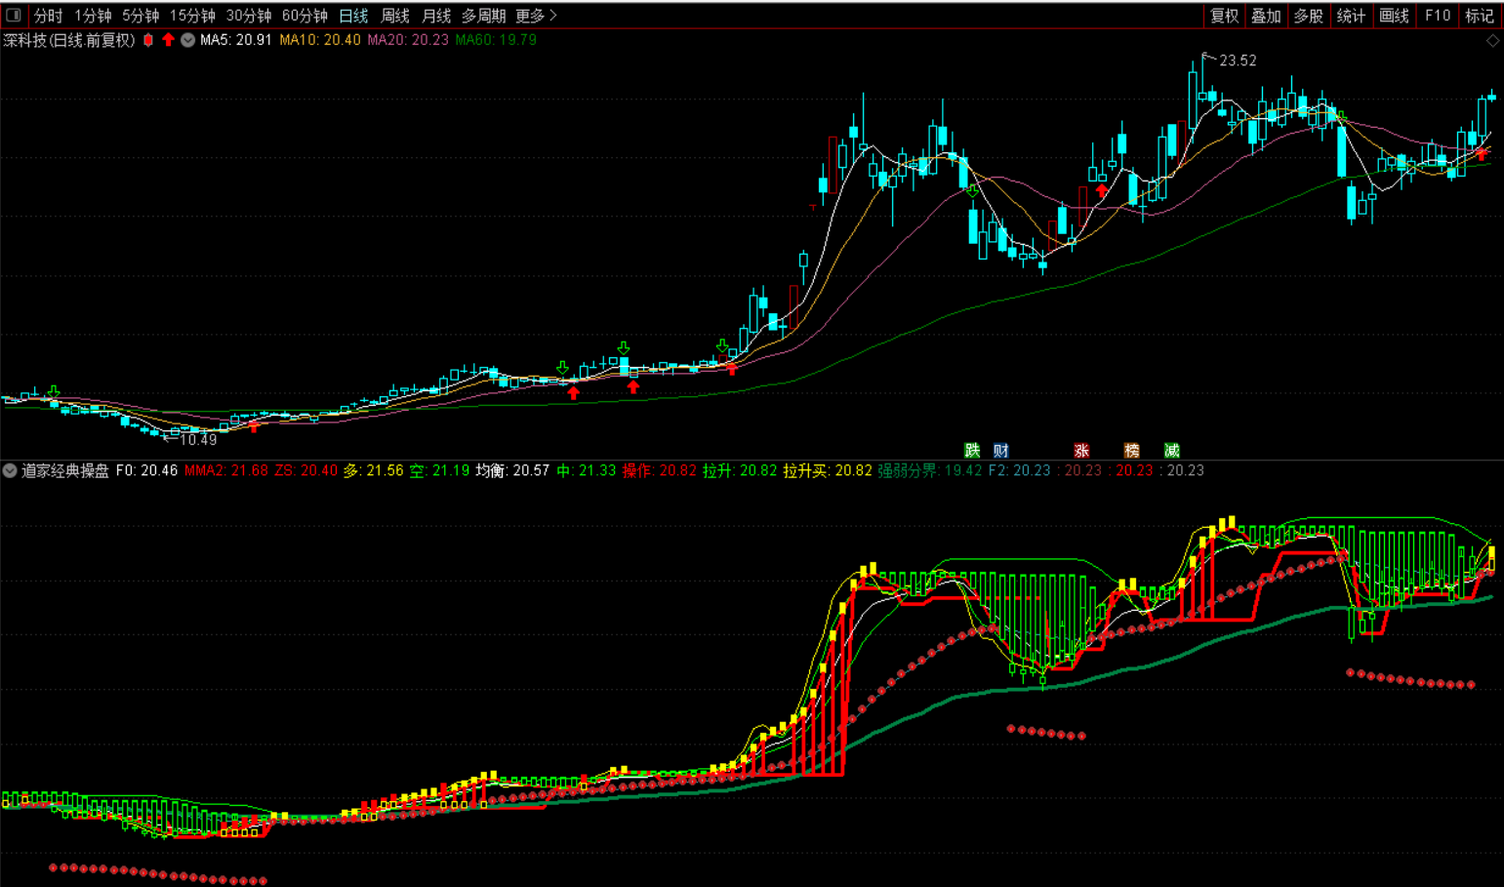The image size is (1504, 887).
Task: Select the 1分钟 period tab
Action: [x=93, y=16]
